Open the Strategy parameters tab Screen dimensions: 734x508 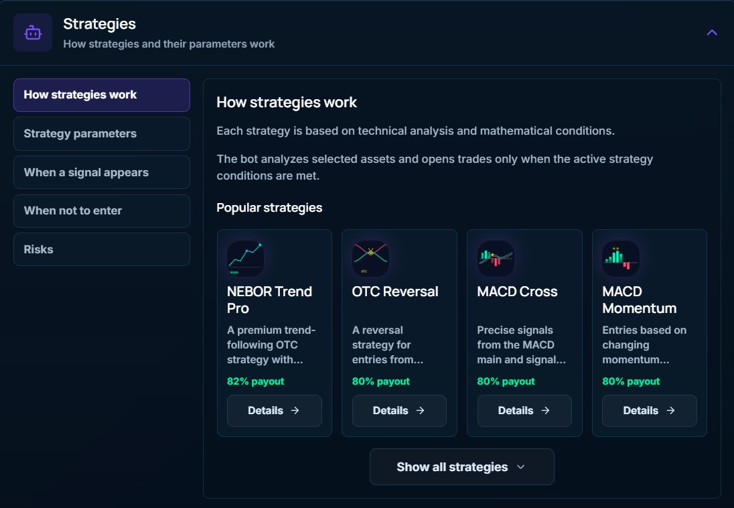click(102, 133)
